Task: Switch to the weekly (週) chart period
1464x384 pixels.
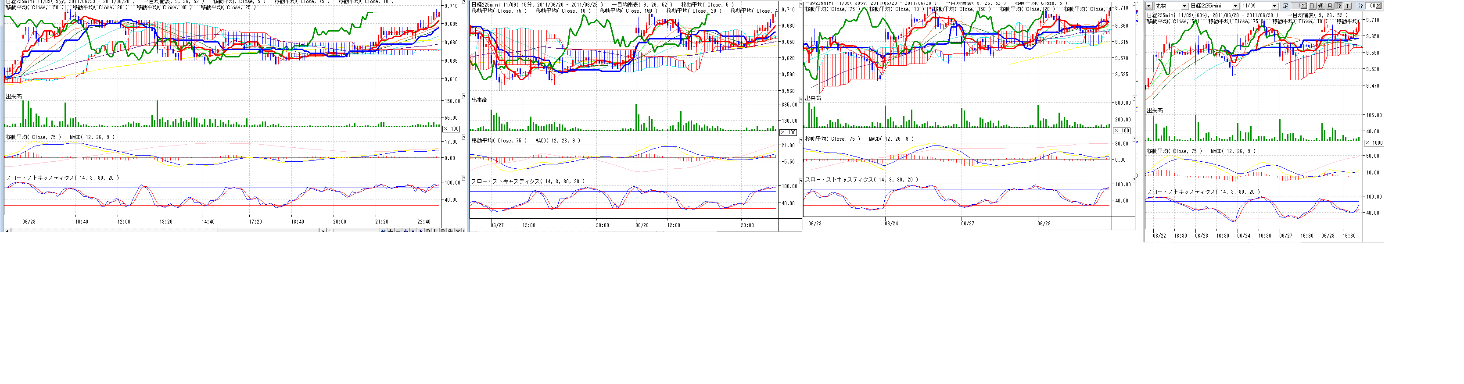Action: pos(1321,6)
